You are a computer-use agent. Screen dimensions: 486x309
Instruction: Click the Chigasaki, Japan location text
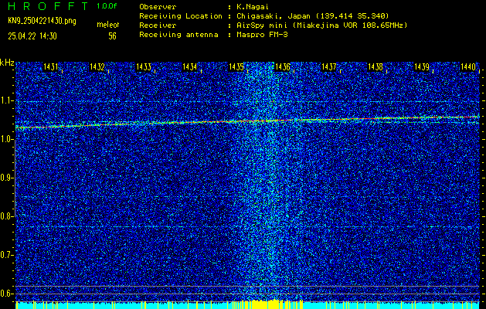[x=313, y=16]
